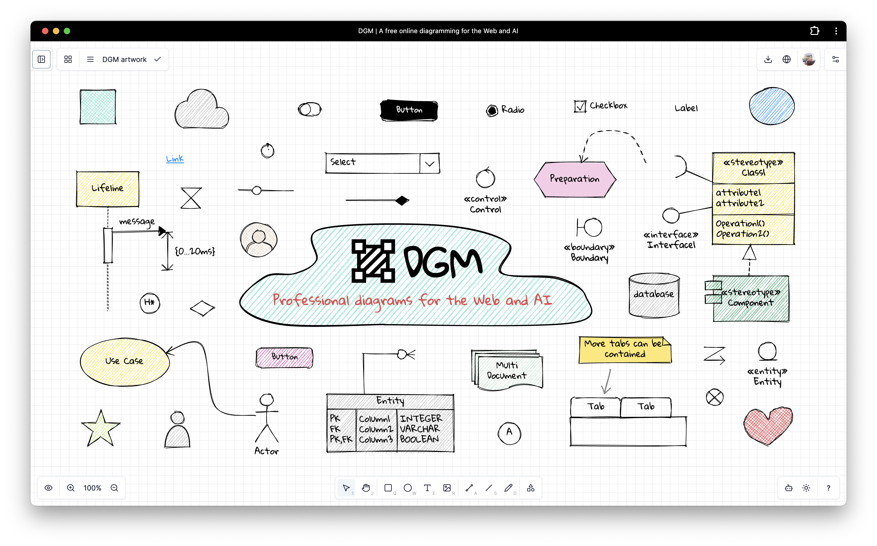The height and width of the screenshot is (546, 877).
Task: Click the database cylinder shape
Action: (x=654, y=295)
